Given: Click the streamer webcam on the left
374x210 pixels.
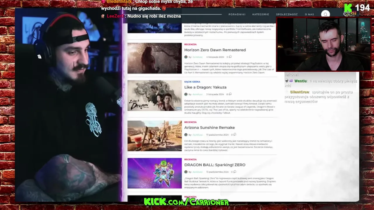Looking at the screenshot, I should (69, 105).
